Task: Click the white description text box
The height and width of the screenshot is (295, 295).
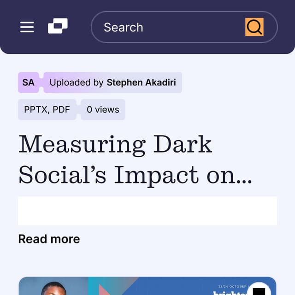Action: [x=147, y=211]
